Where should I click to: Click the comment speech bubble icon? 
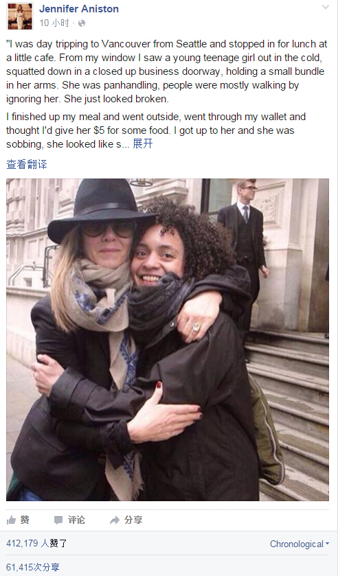click(58, 520)
